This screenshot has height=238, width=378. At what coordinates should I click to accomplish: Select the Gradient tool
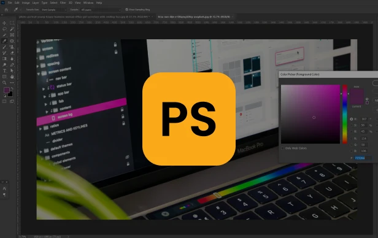click(x=4, y=59)
